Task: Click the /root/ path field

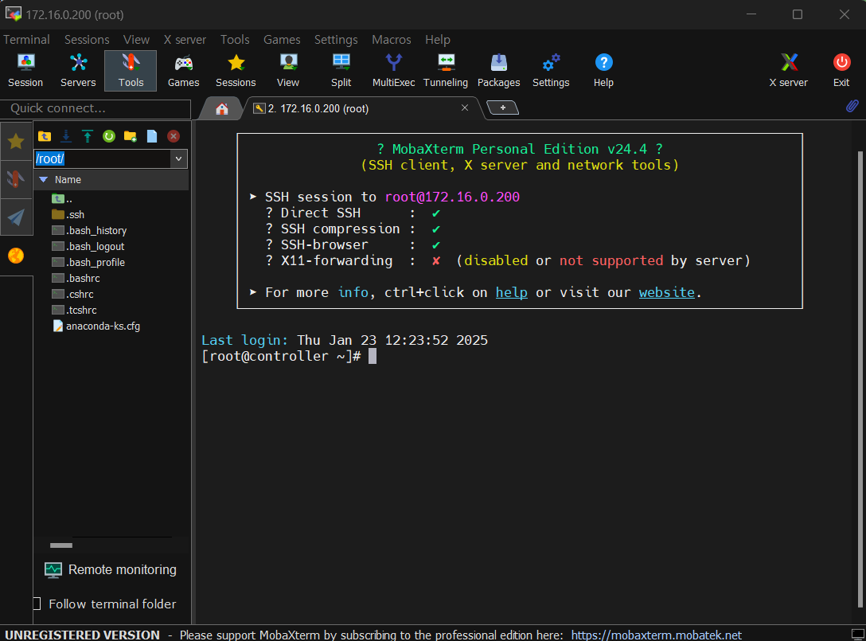Action: (x=103, y=158)
